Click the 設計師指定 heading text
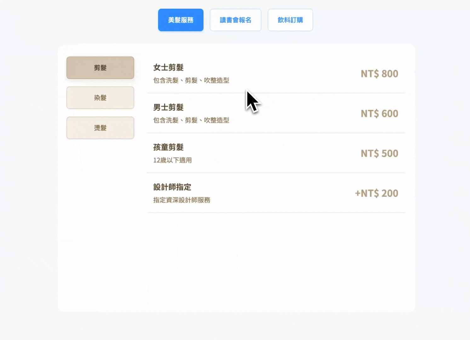470x340 pixels. pos(172,187)
